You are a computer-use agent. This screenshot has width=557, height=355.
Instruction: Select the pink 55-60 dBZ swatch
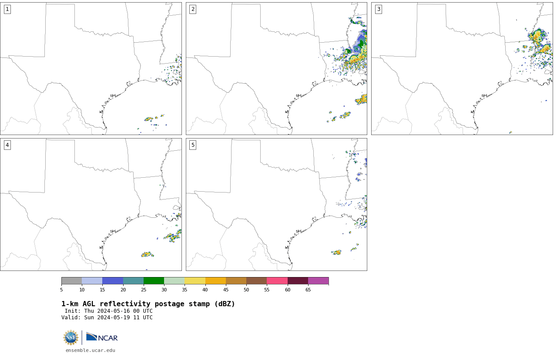tap(277, 281)
